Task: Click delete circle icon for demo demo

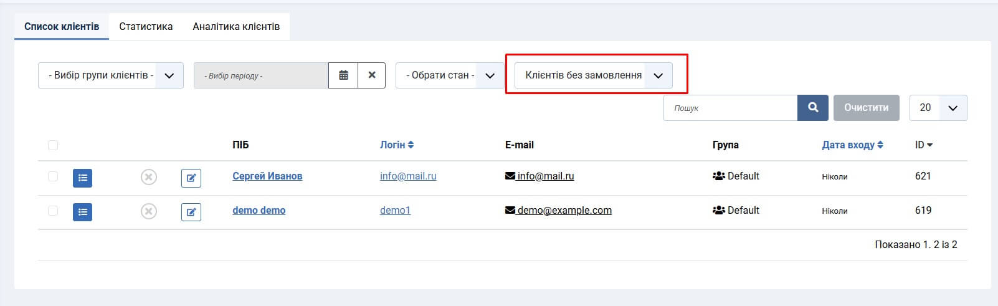Action: click(x=148, y=212)
